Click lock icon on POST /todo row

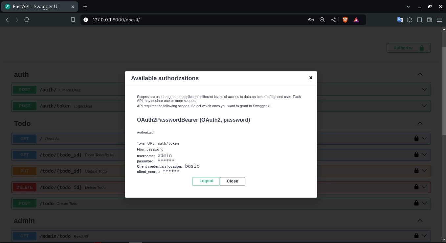coord(416,203)
